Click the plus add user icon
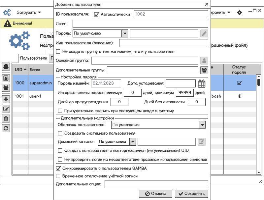Viewport: 264px width, 200px height. point(6,99)
